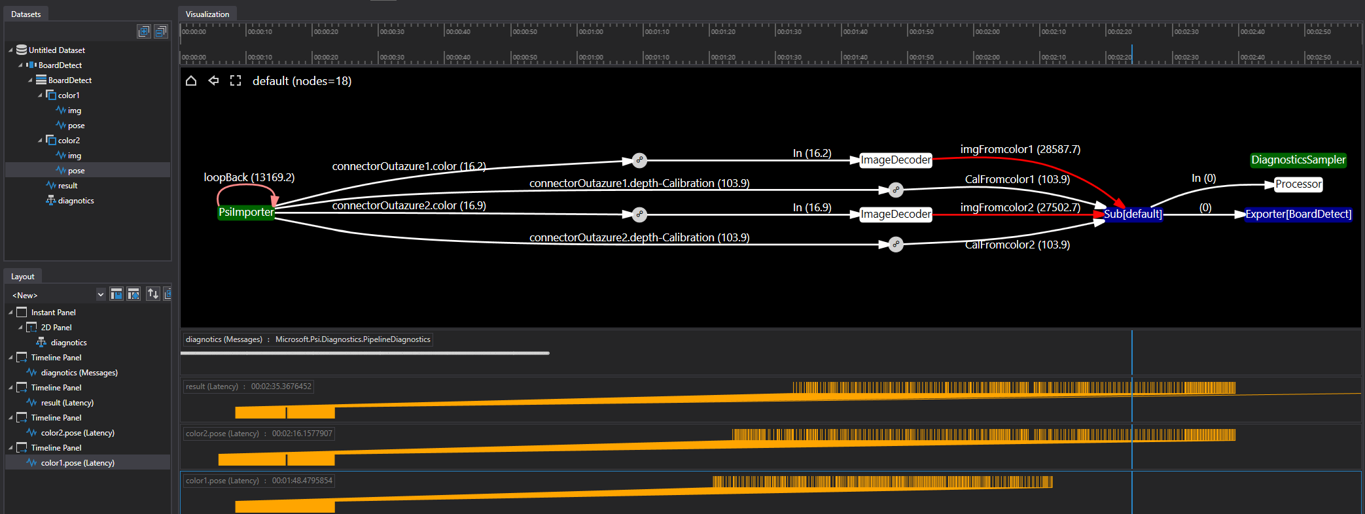Click the connector node after connectorOutazure2.color edge
This screenshot has height=514, width=1365.
click(x=640, y=214)
